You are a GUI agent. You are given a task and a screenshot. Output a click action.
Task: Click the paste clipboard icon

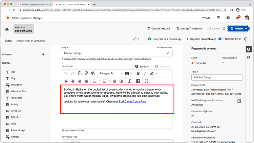coord(80,73)
